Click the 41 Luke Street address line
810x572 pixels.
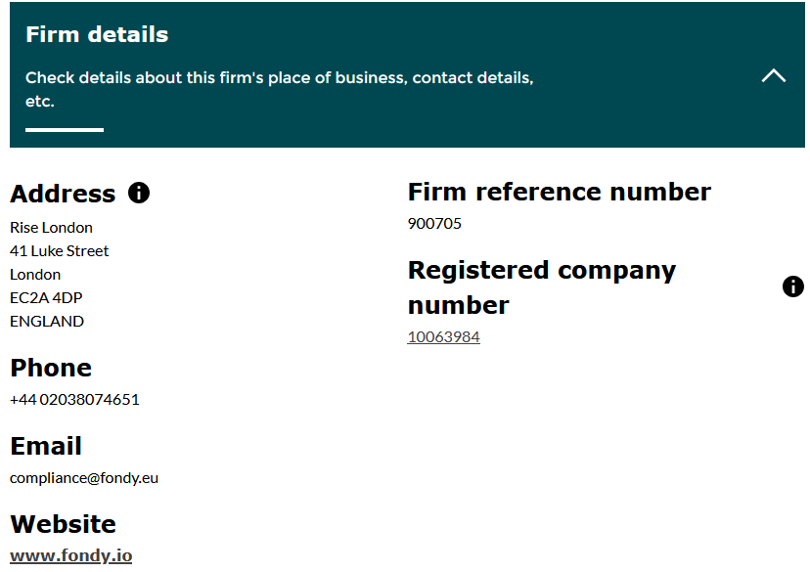[x=59, y=250]
